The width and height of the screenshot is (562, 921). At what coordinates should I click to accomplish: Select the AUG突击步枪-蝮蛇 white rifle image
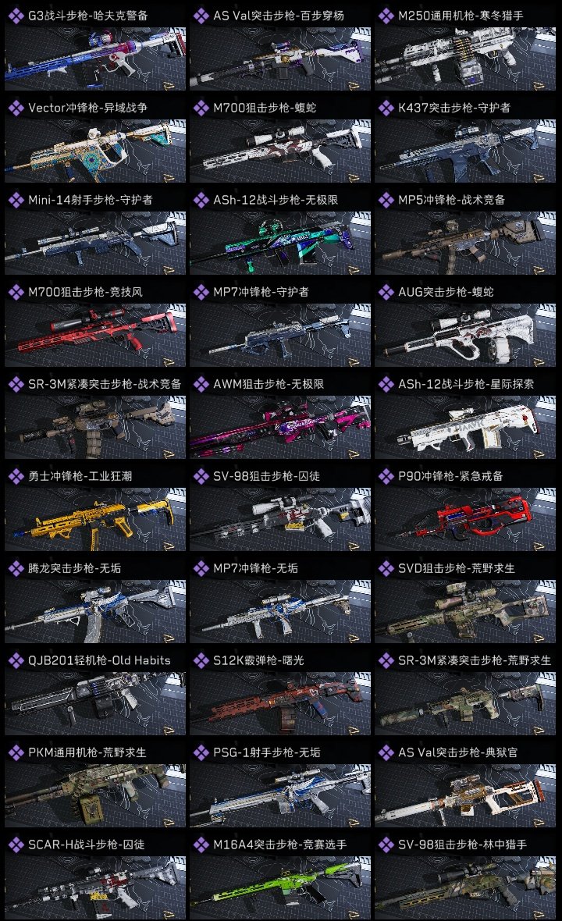(x=465, y=335)
